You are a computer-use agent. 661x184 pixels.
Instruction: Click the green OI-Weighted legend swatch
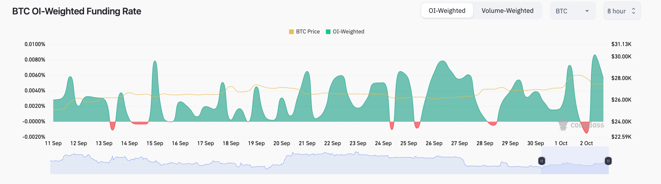(328, 32)
